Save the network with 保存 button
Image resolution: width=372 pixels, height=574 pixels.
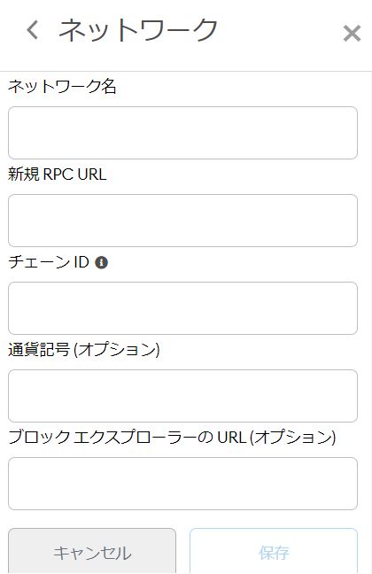[274, 551]
